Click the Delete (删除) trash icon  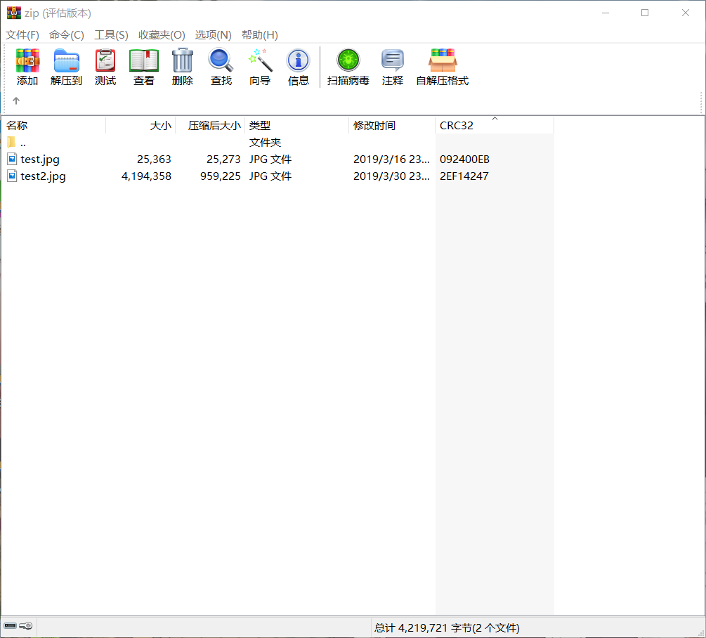(x=183, y=60)
